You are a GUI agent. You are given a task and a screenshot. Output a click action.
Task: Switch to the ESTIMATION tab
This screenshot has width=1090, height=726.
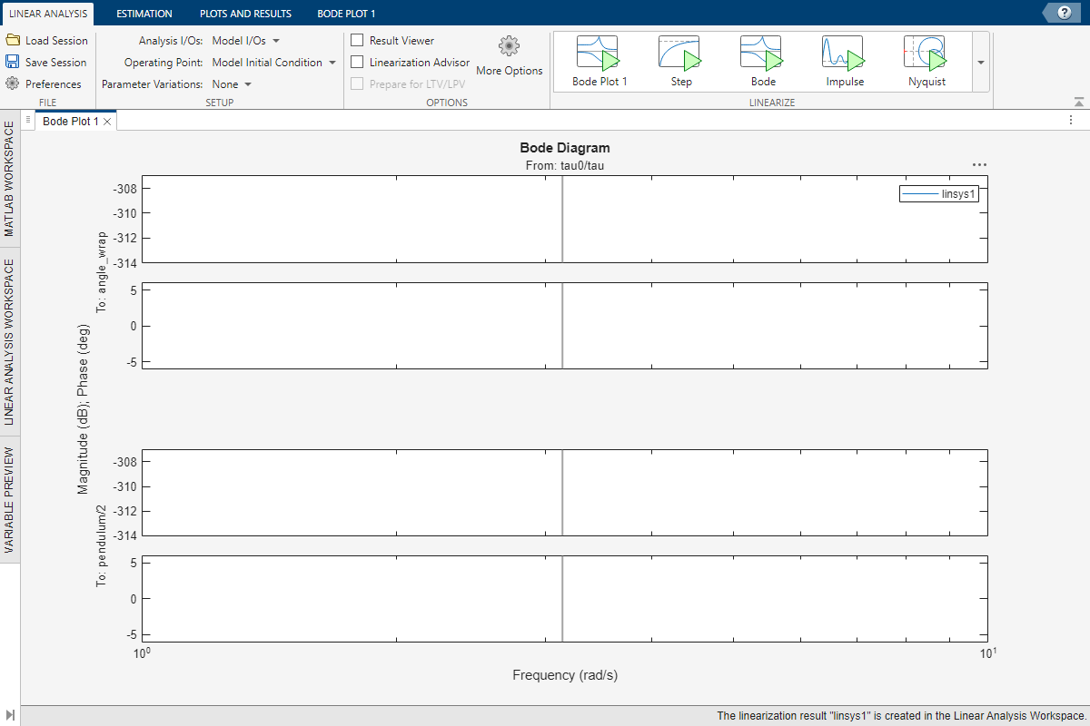click(144, 13)
